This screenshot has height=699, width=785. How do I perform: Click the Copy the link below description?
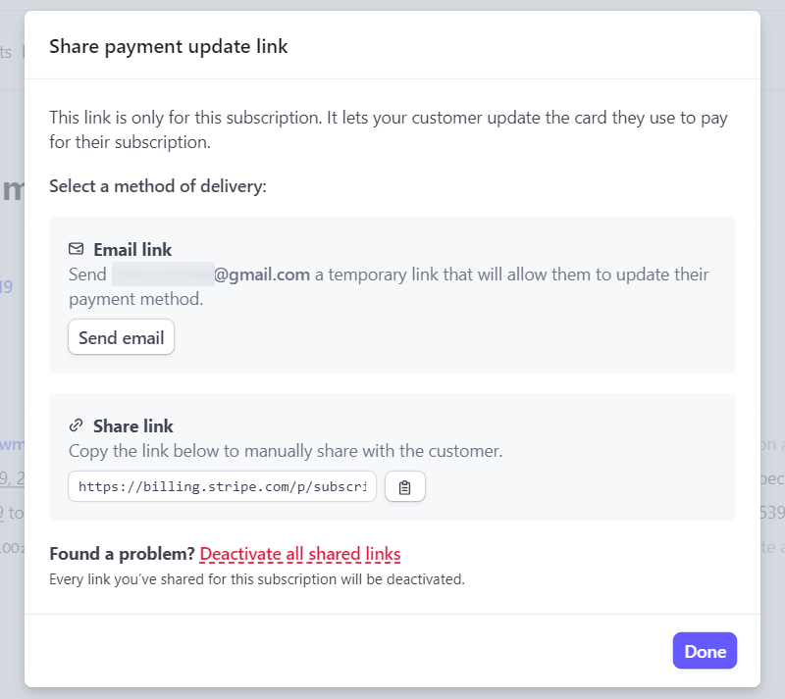286,451
